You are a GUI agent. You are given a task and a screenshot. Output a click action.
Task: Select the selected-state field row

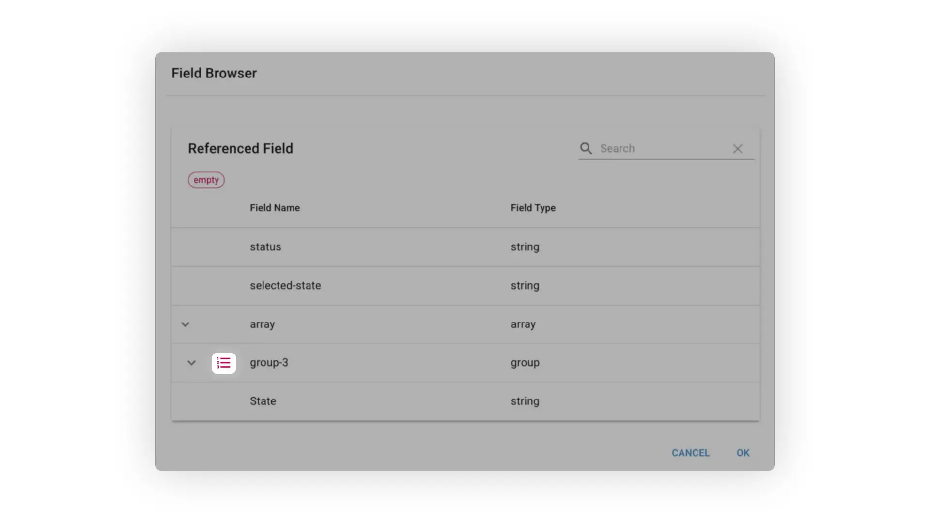(285, 286)
